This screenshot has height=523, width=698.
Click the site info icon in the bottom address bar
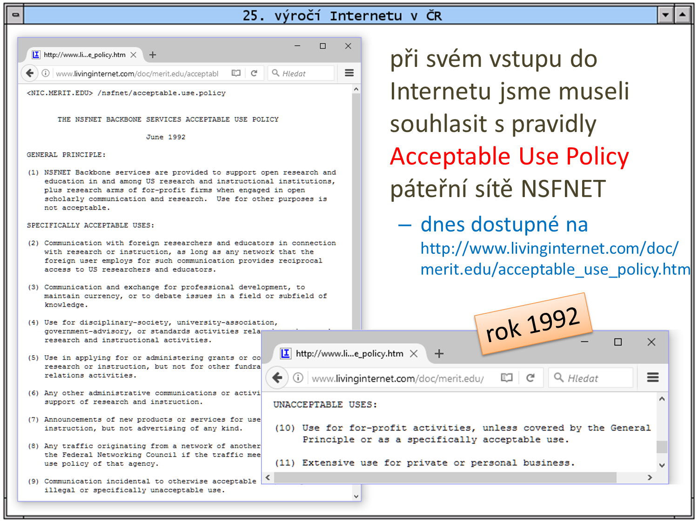coord(298,377)
